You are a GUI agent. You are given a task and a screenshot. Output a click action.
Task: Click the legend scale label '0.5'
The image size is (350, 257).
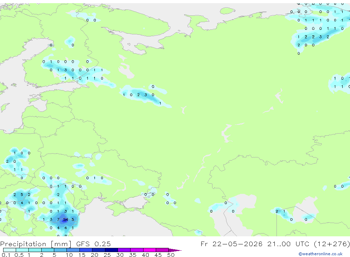(19, 255)
